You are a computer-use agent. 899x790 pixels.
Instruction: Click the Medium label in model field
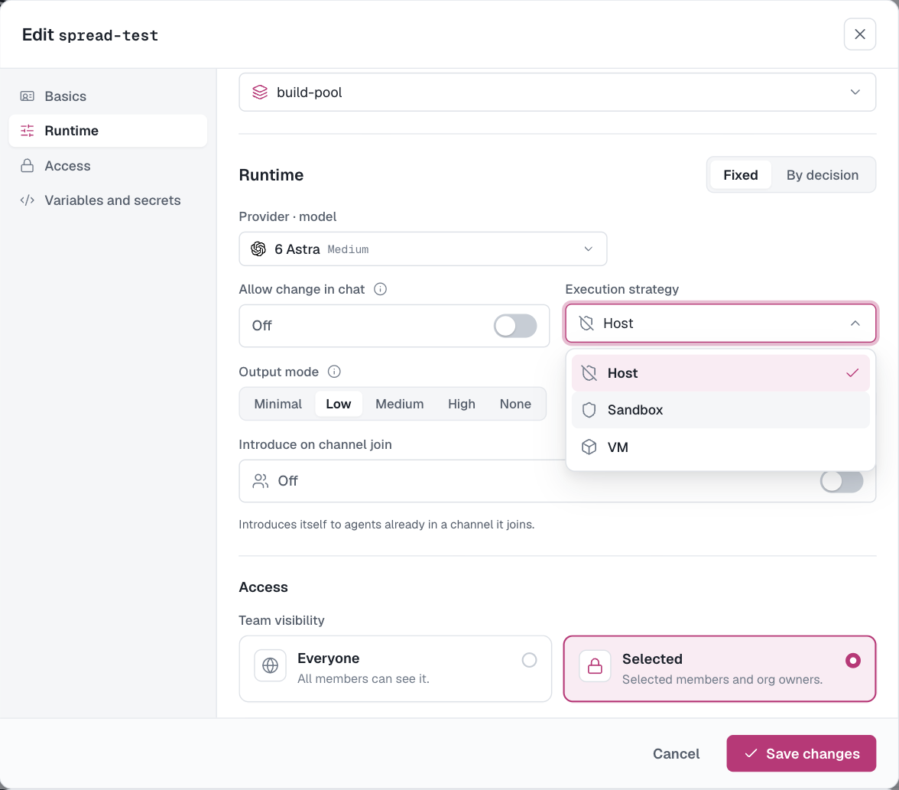click(x=348, y=249)
